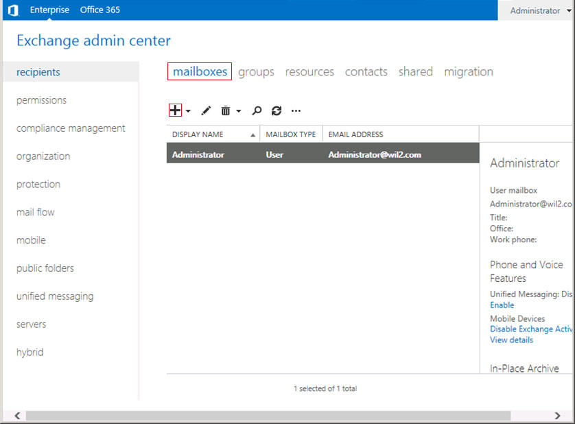
Task: Click the Office logo icon
Action: [x=12, y=10]
